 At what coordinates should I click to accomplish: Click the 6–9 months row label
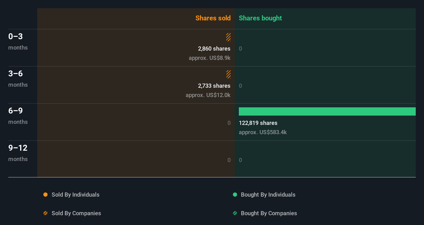18,116
